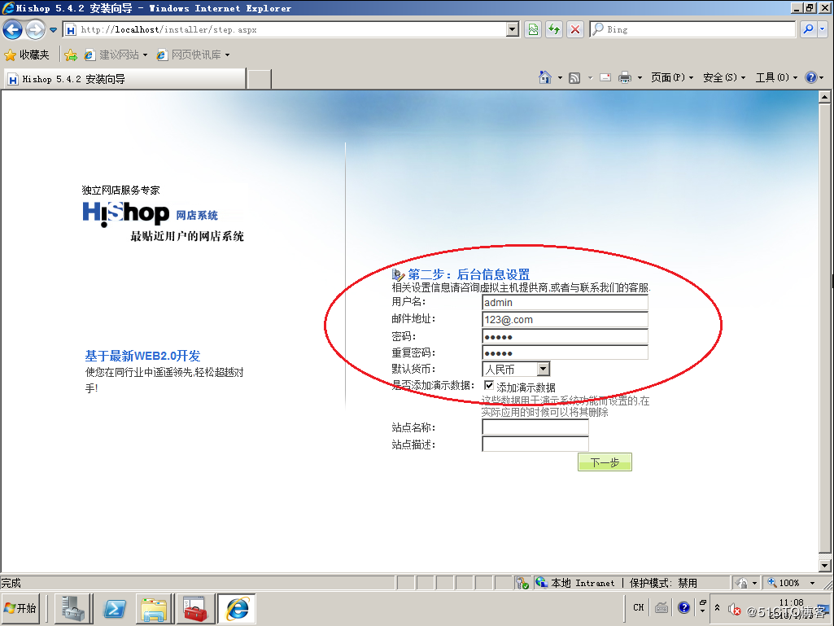Click the Hishop 网店系统 logo
834x626 pixels.
click(x=151, y=214)
